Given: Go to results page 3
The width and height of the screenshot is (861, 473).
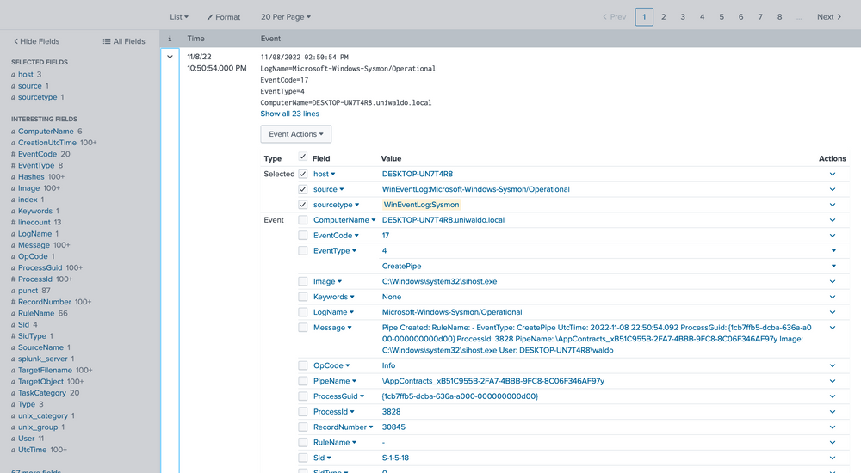Looking at the screenshot, I should click(x=683, y=16).
